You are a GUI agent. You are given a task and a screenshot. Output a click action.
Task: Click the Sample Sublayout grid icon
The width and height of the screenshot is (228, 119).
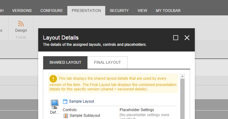pos(66,116)
